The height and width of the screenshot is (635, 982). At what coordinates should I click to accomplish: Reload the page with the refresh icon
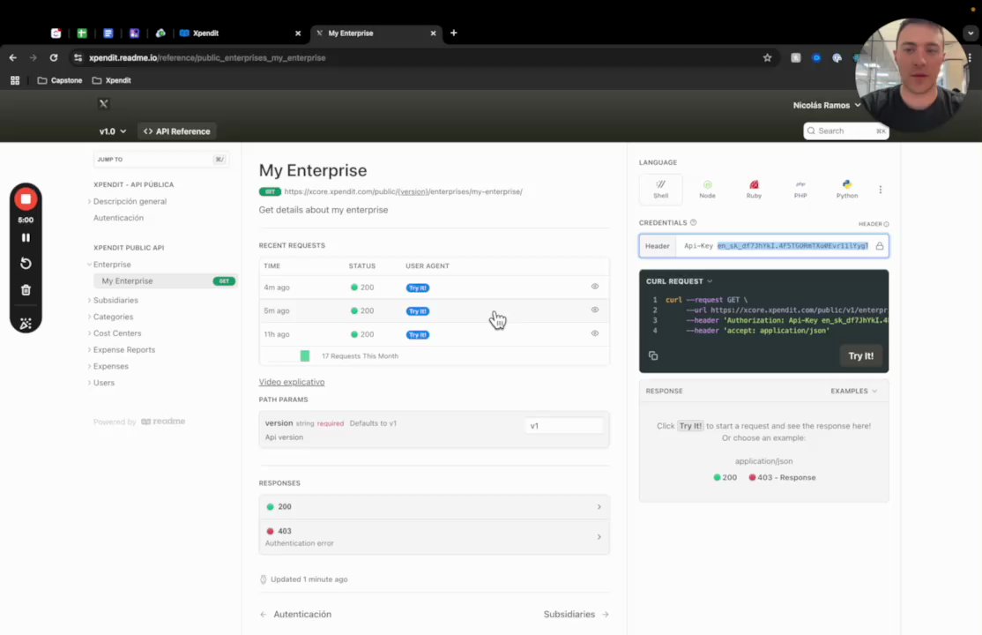[x=54, y=57]
